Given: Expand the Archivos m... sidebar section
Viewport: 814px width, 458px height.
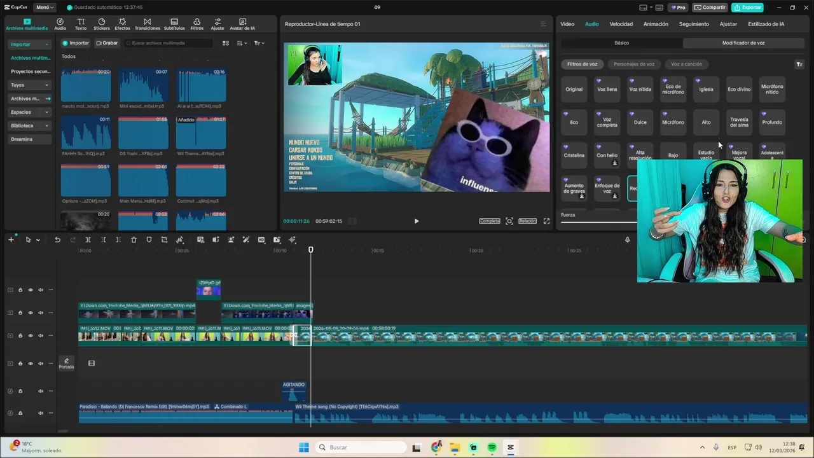Looking at the screenshot, I should (x=46, y=99).
